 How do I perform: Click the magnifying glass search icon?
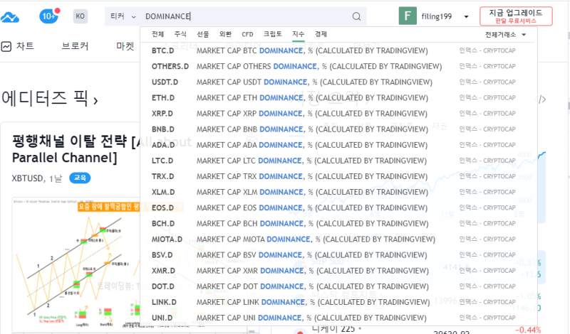pyautogui.click(x=357, y=16)
